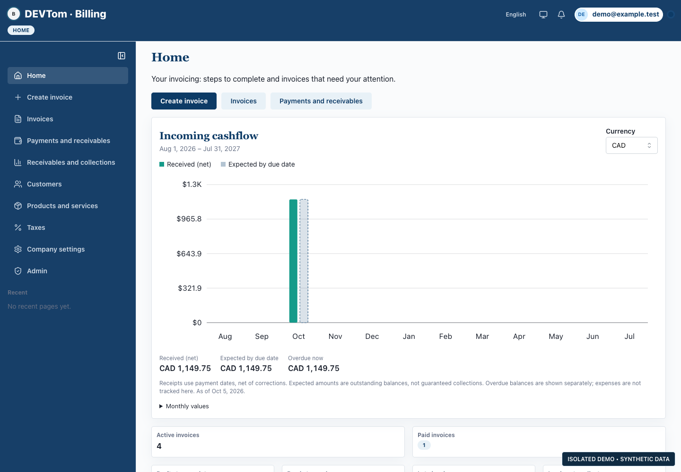The image size is (681, 472).
Task: Click the date range Aug 1, 2026 – Jul 31, 2027
Action: [x=200, y=149]
